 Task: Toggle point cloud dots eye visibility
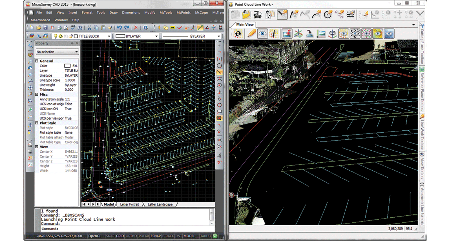(344, 34)
